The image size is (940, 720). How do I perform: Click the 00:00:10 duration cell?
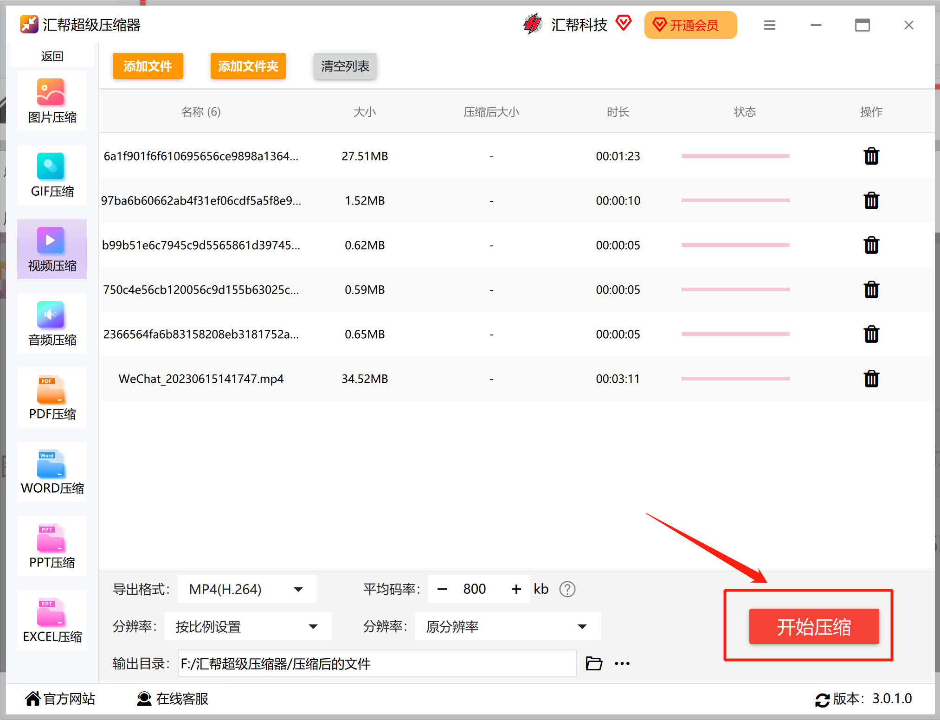click(618, 200)
